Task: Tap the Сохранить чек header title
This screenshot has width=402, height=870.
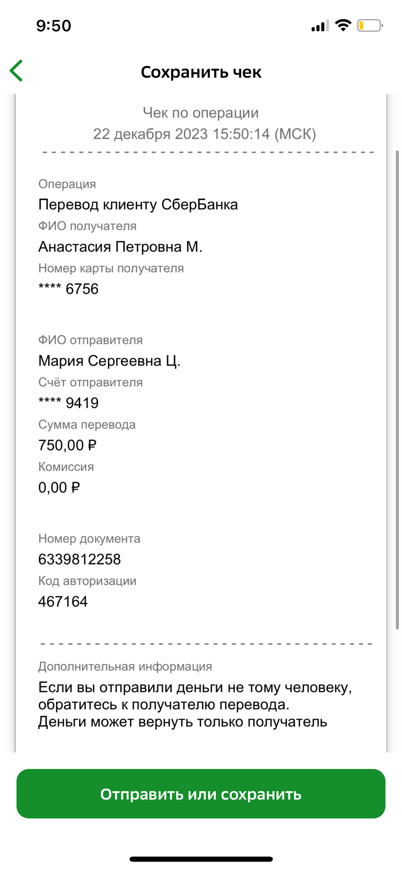Action: (201, 72)
